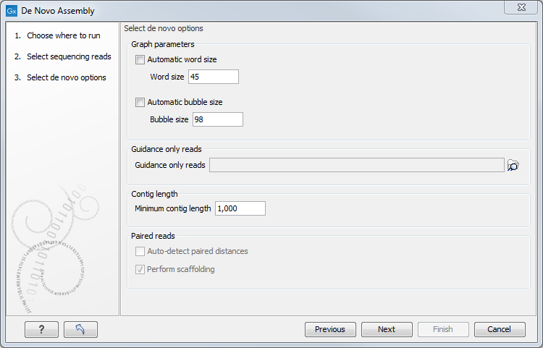The width and height of the screenshot is (543, 348).
Task: Click the Finish button
Action: pyautogui.click(x=443, y=329)
